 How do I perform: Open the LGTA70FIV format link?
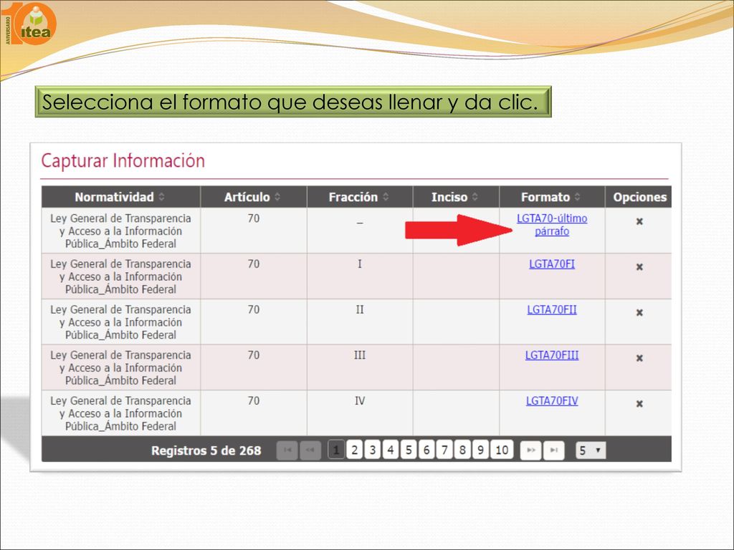click(552, 401)
